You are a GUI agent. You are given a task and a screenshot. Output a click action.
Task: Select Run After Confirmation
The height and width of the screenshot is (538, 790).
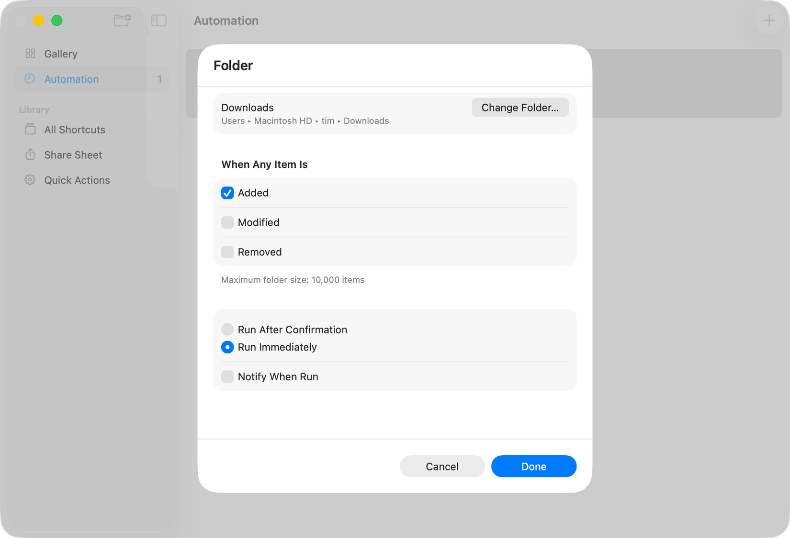227,329
